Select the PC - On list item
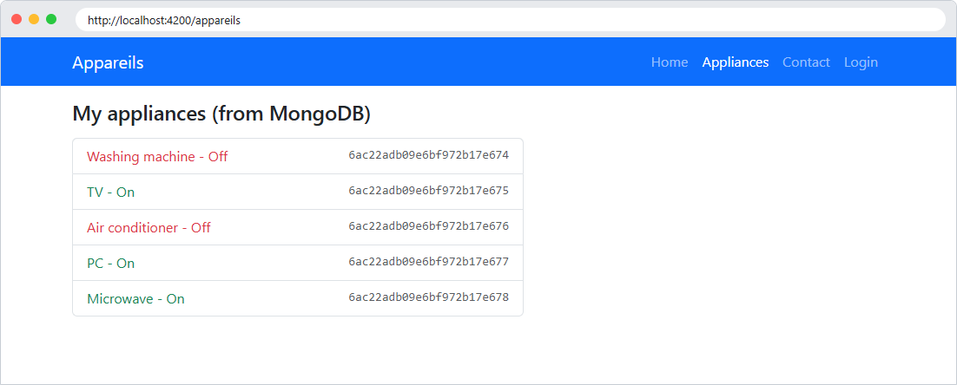 [x=298, y=263]
